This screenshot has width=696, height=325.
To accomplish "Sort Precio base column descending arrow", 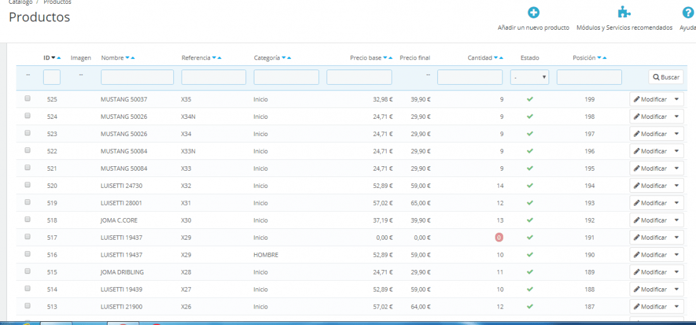I will click(385, 58).
